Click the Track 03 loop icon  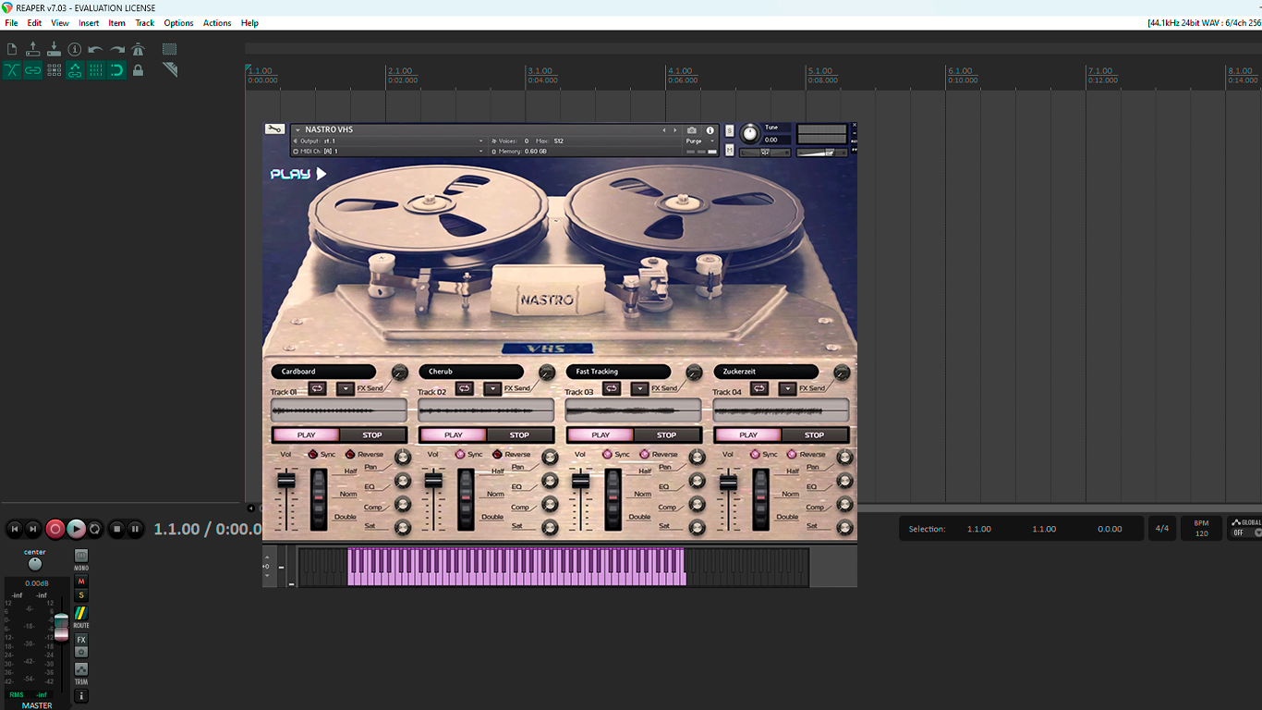coord(612,388)
